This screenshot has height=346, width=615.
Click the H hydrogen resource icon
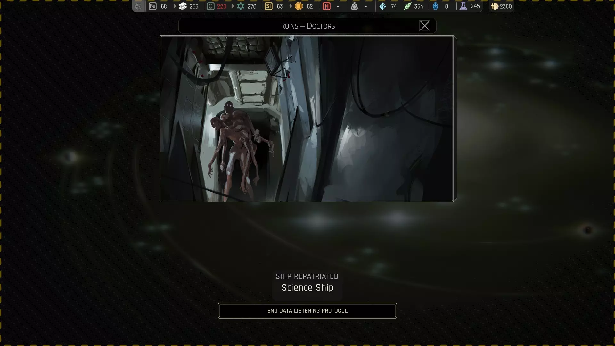point(326,6)
